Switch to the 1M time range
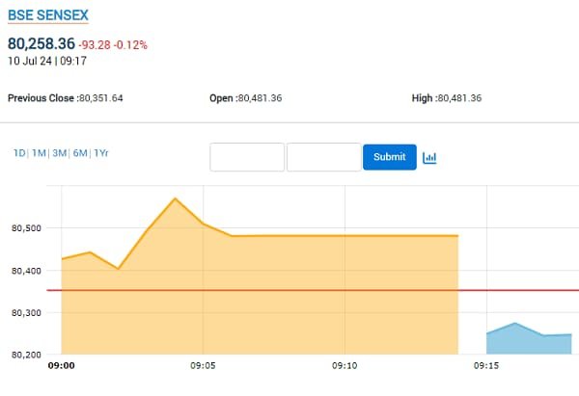Image resolution: width=579 pixels, height=396 pixels. [39, 153]
